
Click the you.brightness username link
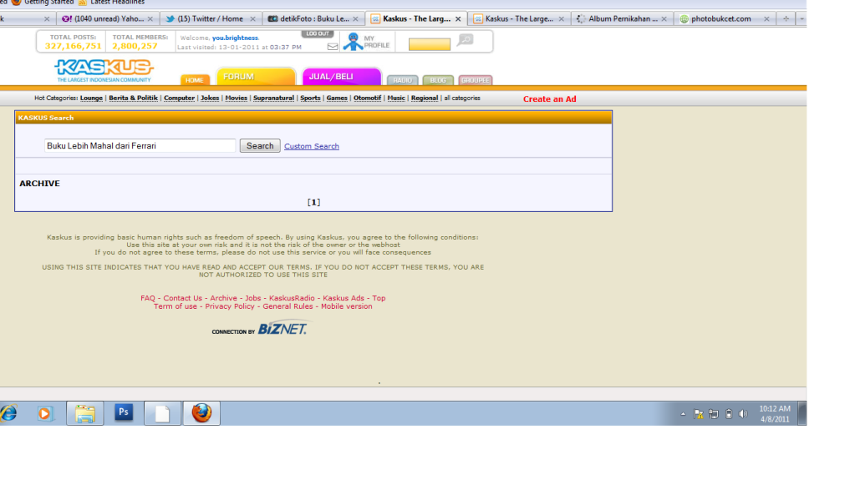[235, 38]
